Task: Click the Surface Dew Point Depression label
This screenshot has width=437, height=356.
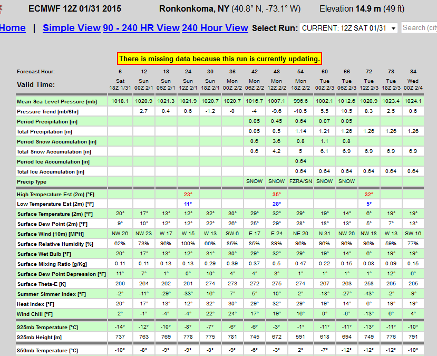Action: (61, 274)
